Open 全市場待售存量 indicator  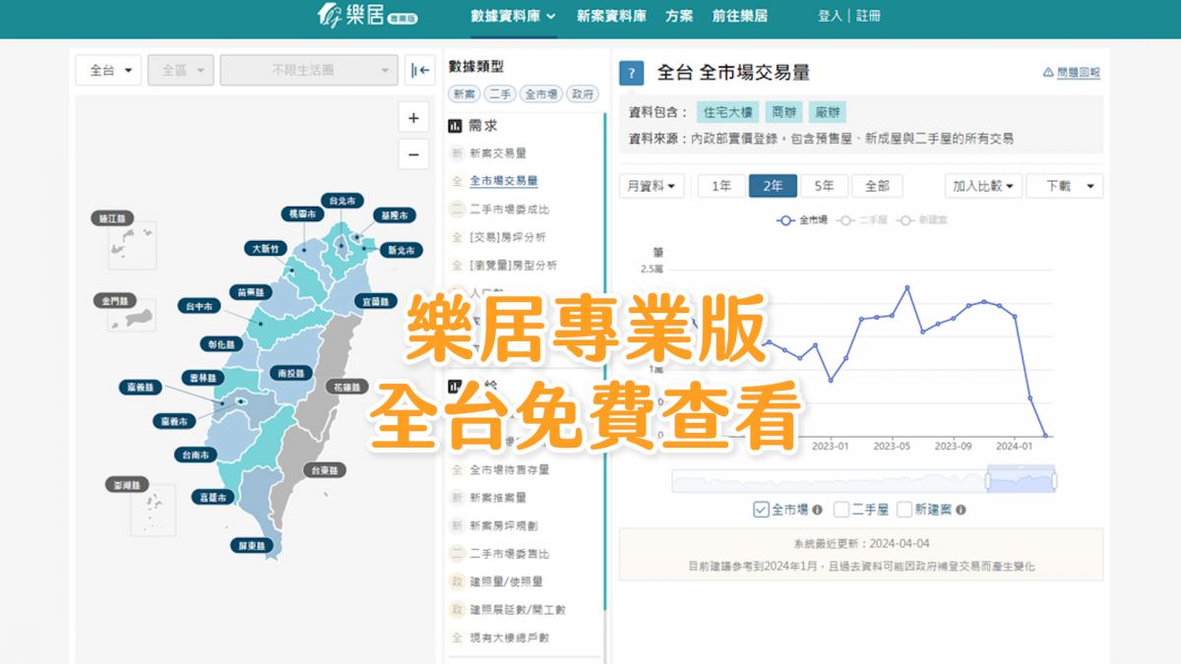[510, 470]
